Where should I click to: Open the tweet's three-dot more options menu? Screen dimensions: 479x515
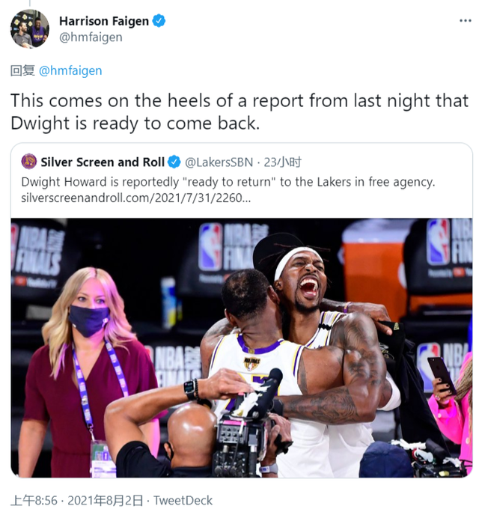[x=466, y=21]
